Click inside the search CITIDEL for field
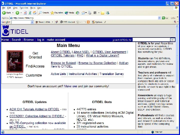Viewport: 180px width, 135px height. click(151, 40)
